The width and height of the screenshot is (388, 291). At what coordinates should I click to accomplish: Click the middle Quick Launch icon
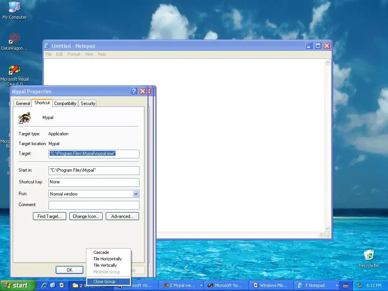(x=53, y=285)
